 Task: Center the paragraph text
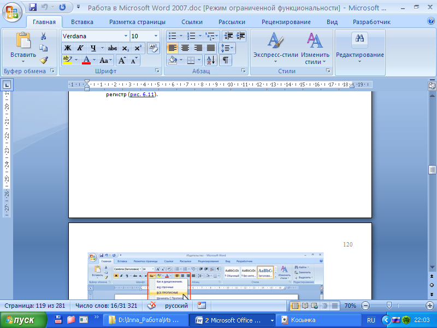click(x=185, y=48)
